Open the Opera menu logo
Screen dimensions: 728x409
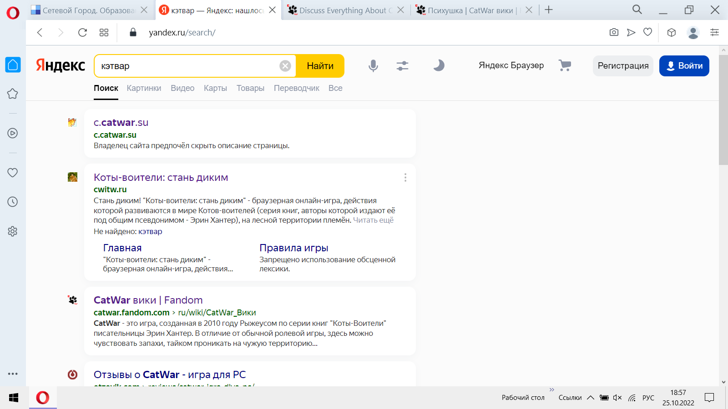pos(13,12)
